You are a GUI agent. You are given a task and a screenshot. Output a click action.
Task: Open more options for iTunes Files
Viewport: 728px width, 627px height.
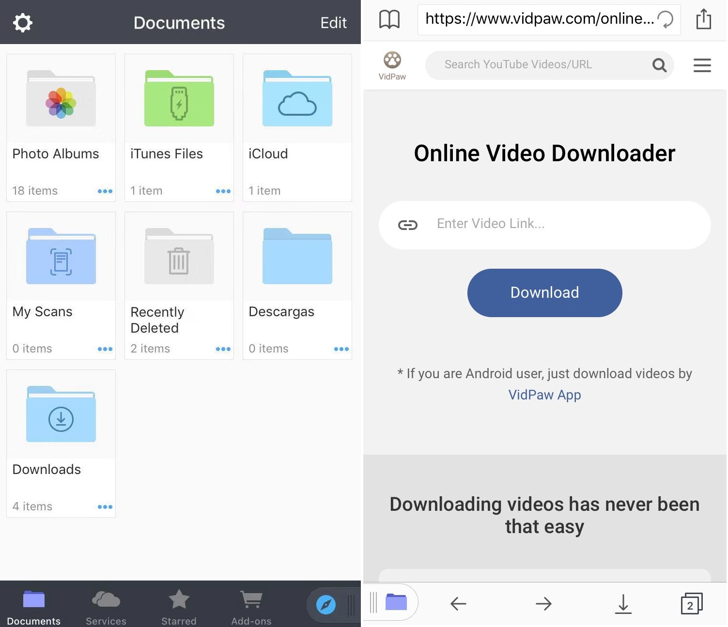pos(223,191)
